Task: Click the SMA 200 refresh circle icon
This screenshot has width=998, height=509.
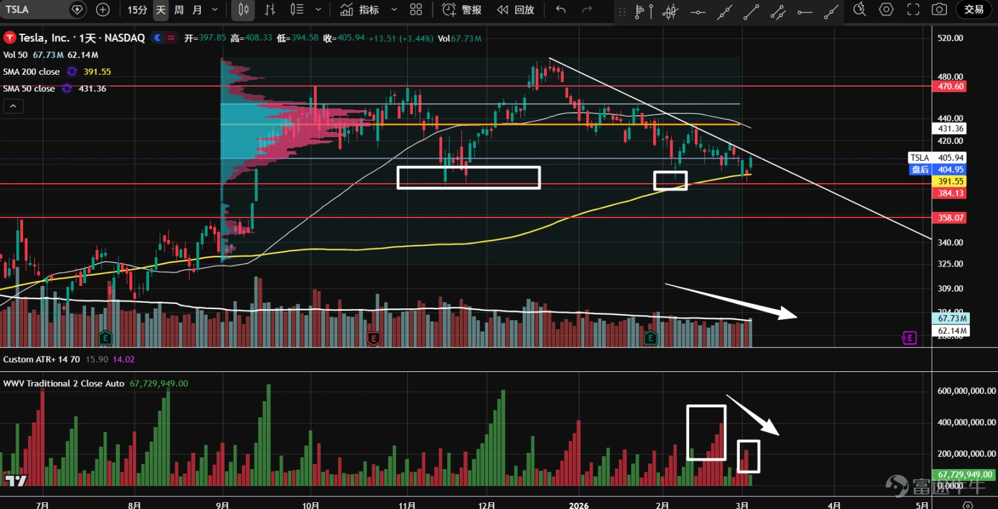Action: [x=72, y=72]
